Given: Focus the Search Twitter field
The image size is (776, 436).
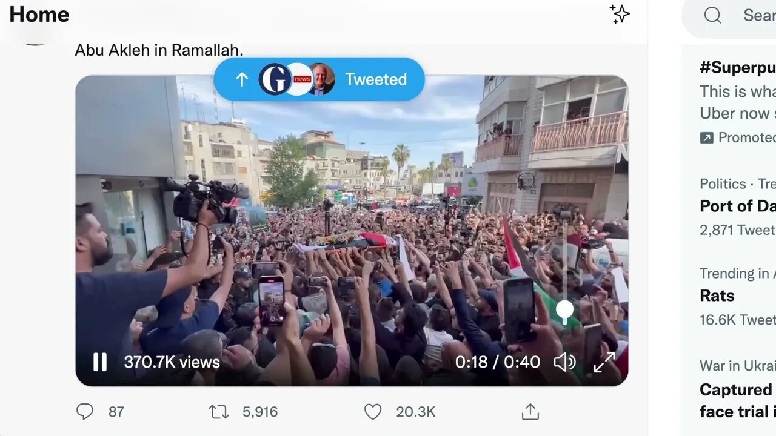Looking at the screenshot, I should click(x=729, y=16).
